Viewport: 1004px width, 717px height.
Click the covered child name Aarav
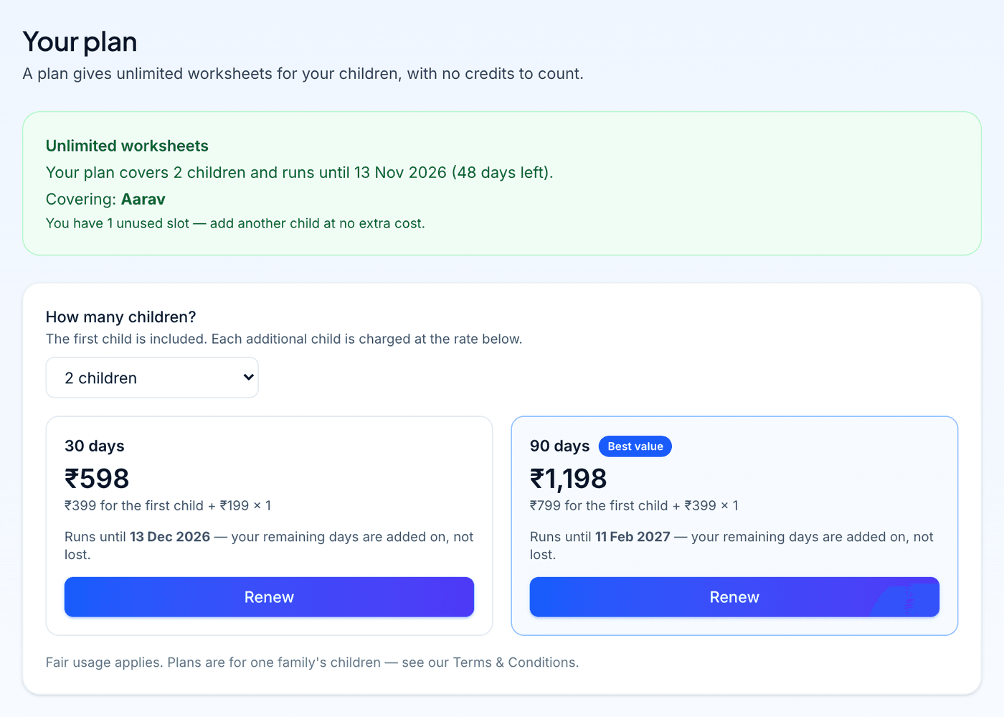(x=143, y=199)
